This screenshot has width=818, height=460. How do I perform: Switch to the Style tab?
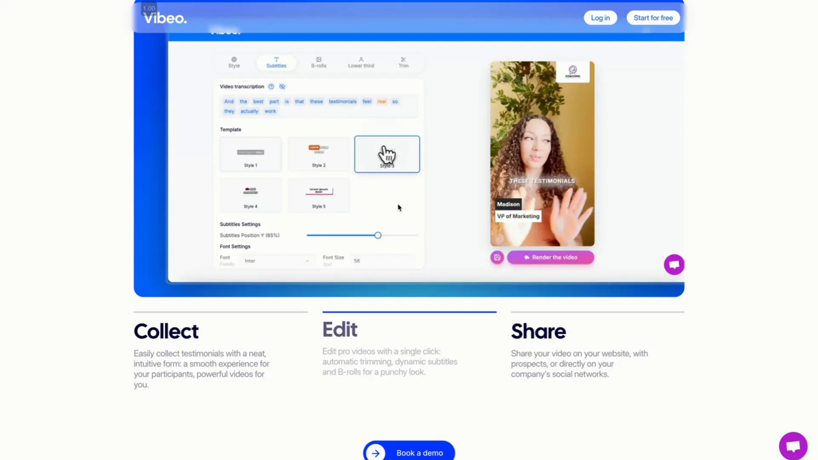click(234, 63)
